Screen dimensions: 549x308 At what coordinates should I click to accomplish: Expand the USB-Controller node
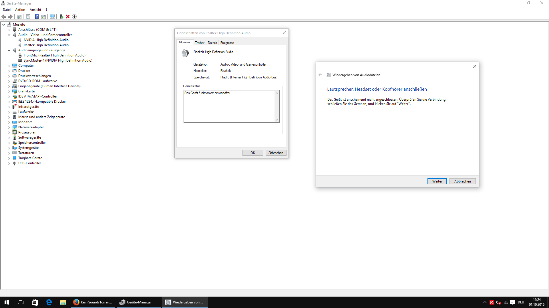coord(9,163)
